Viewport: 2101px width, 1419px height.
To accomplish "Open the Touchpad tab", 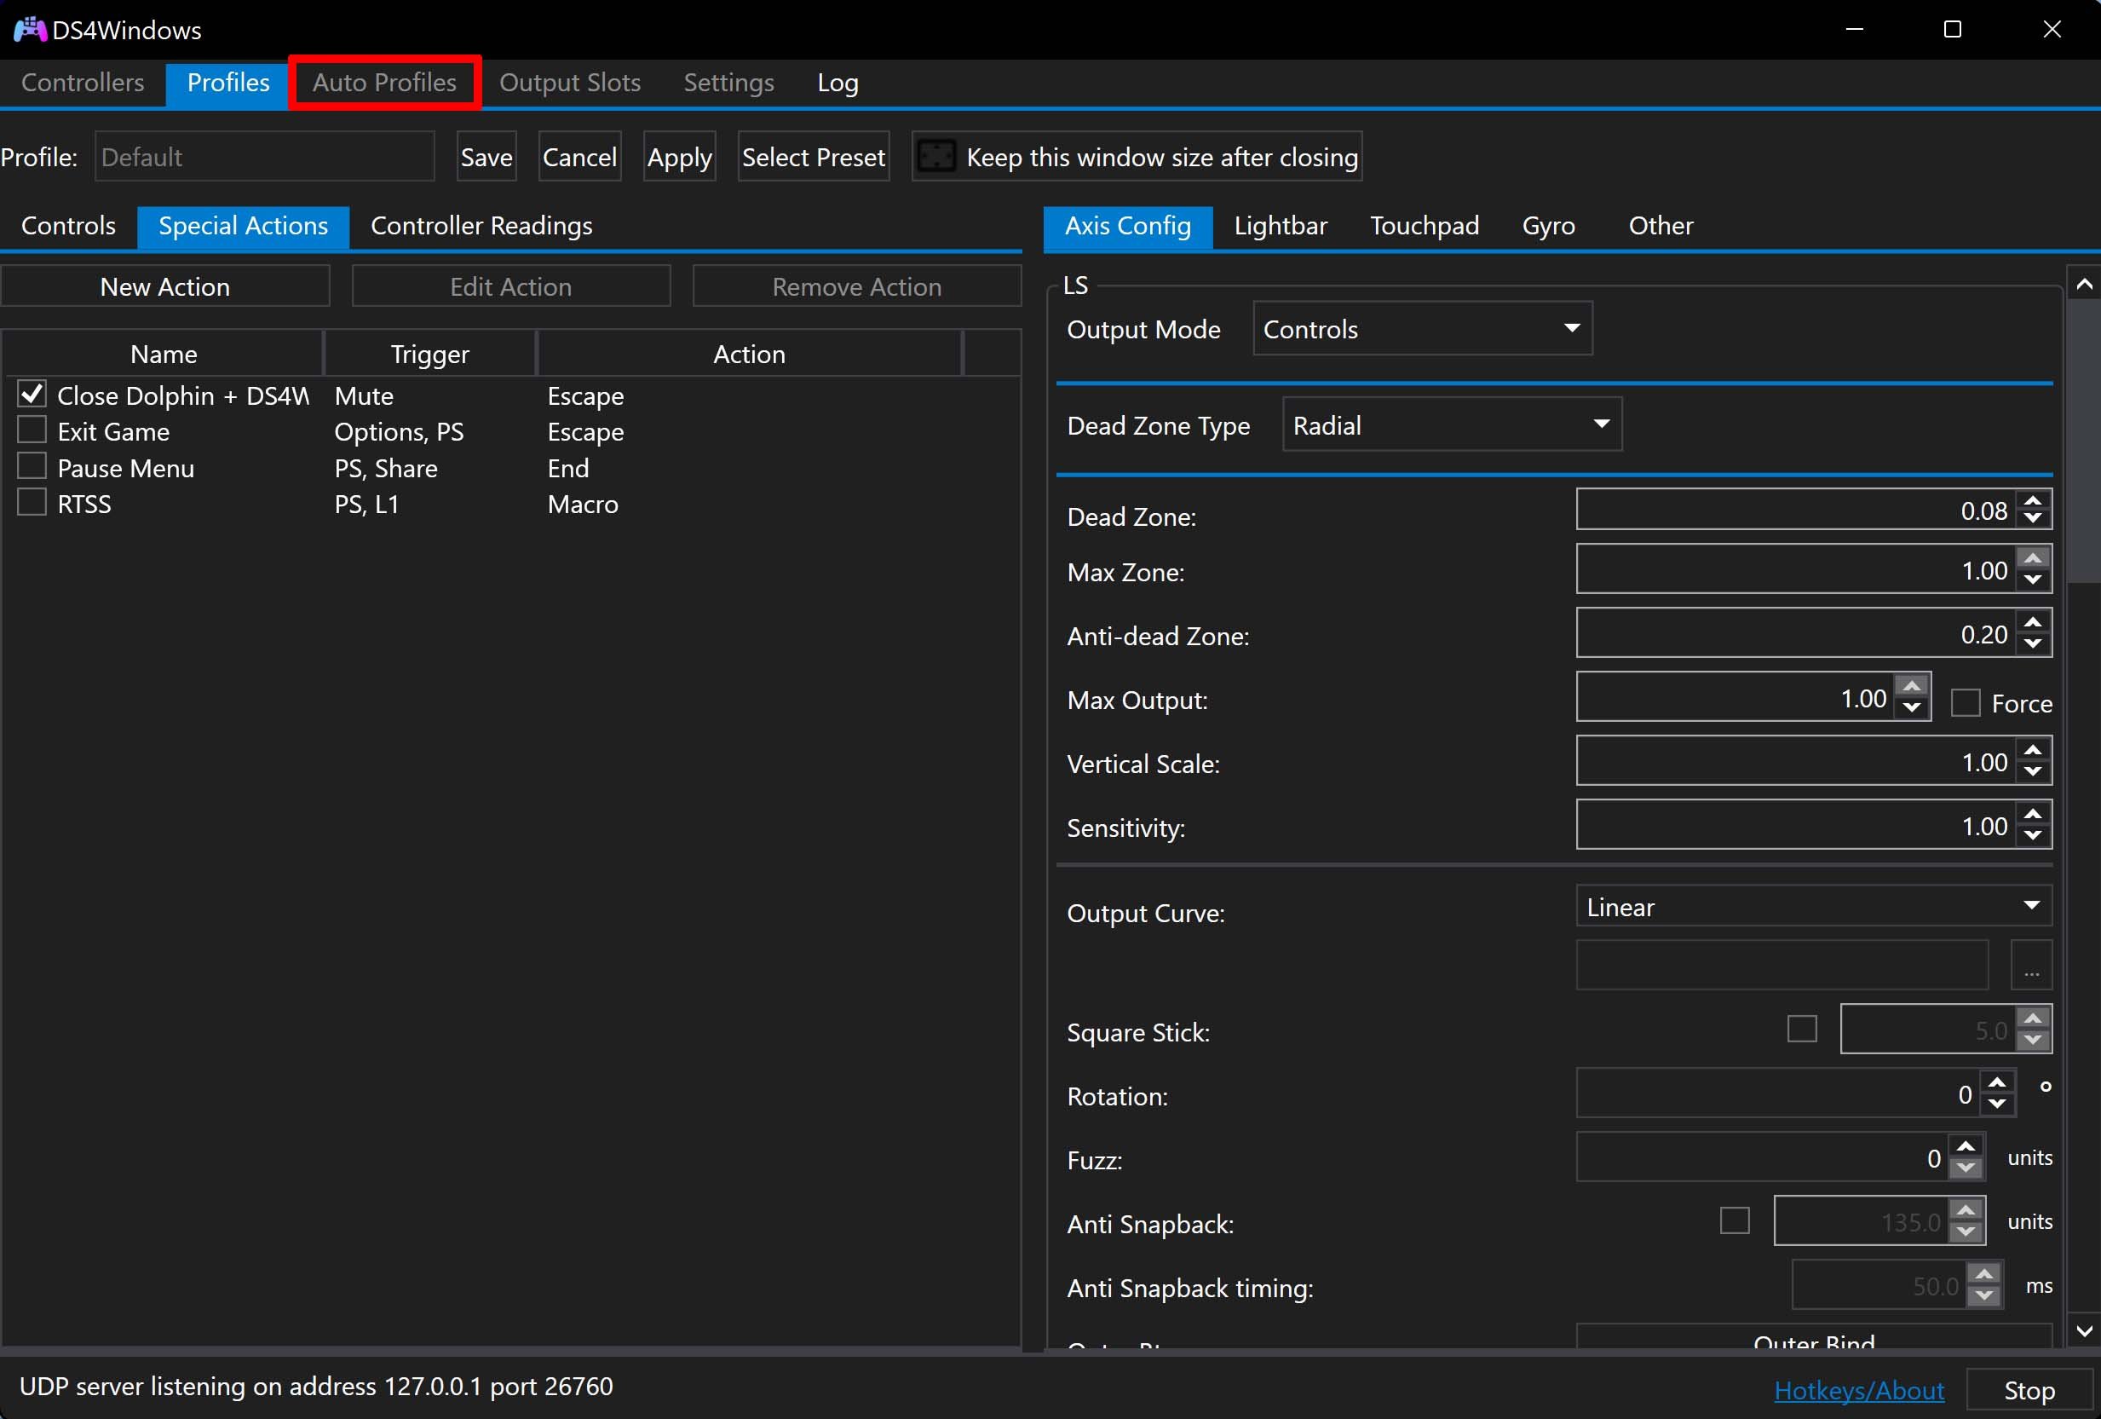I will tap(1424, 226).
